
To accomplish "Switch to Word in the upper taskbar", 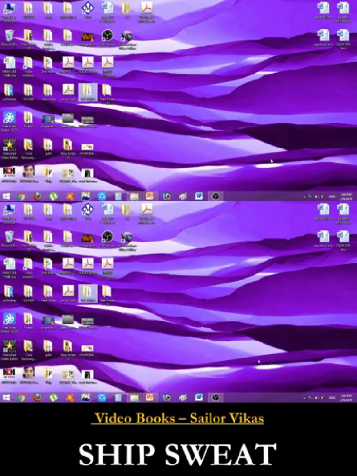I will point(199,196).
